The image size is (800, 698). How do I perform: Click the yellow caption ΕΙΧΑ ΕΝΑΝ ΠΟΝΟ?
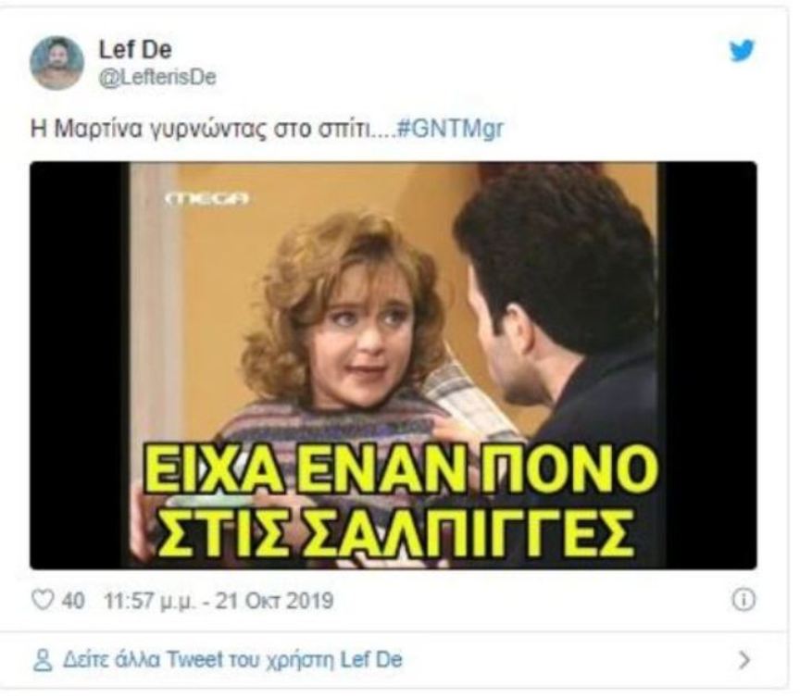(x=401, y=469)
